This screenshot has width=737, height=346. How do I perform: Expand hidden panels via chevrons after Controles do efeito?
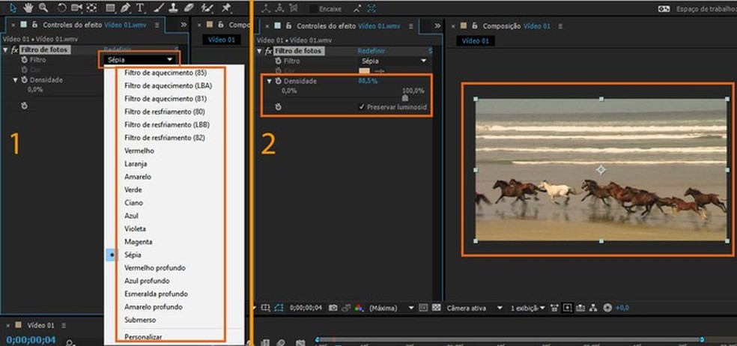(x=184, y=25)
